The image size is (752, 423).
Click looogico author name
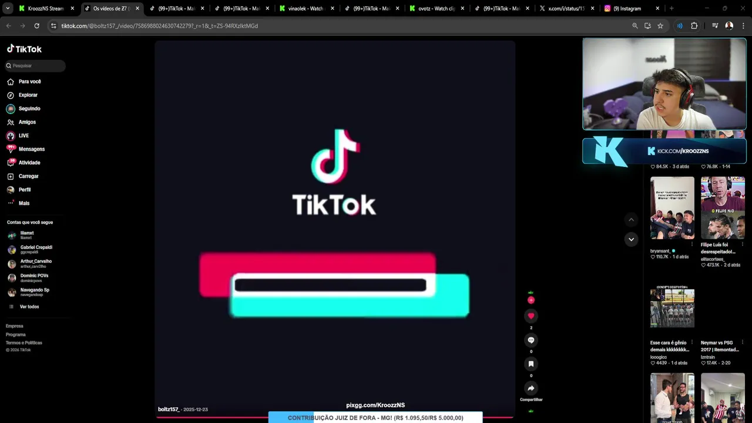tap(659, 357)
